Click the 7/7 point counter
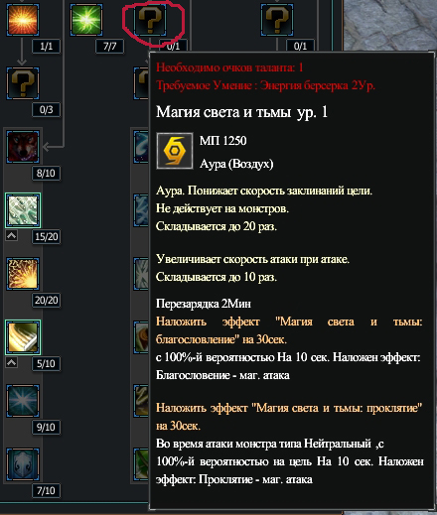 110,46
